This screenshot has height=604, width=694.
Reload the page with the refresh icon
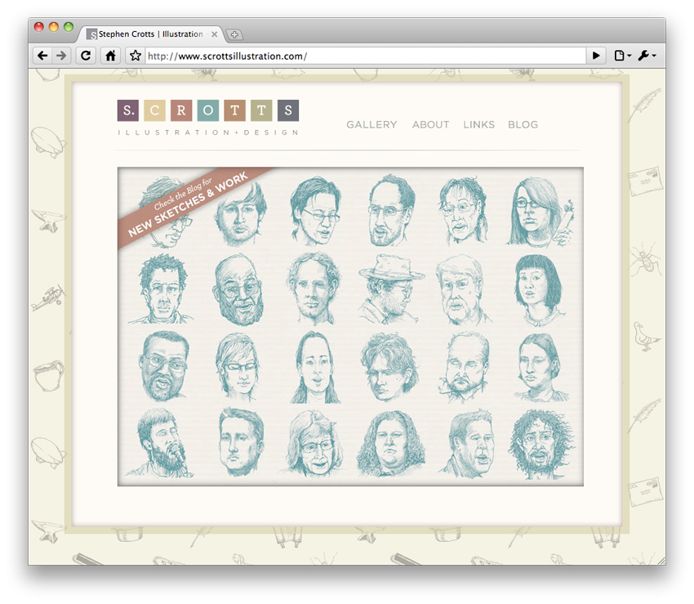pos(85,56)
